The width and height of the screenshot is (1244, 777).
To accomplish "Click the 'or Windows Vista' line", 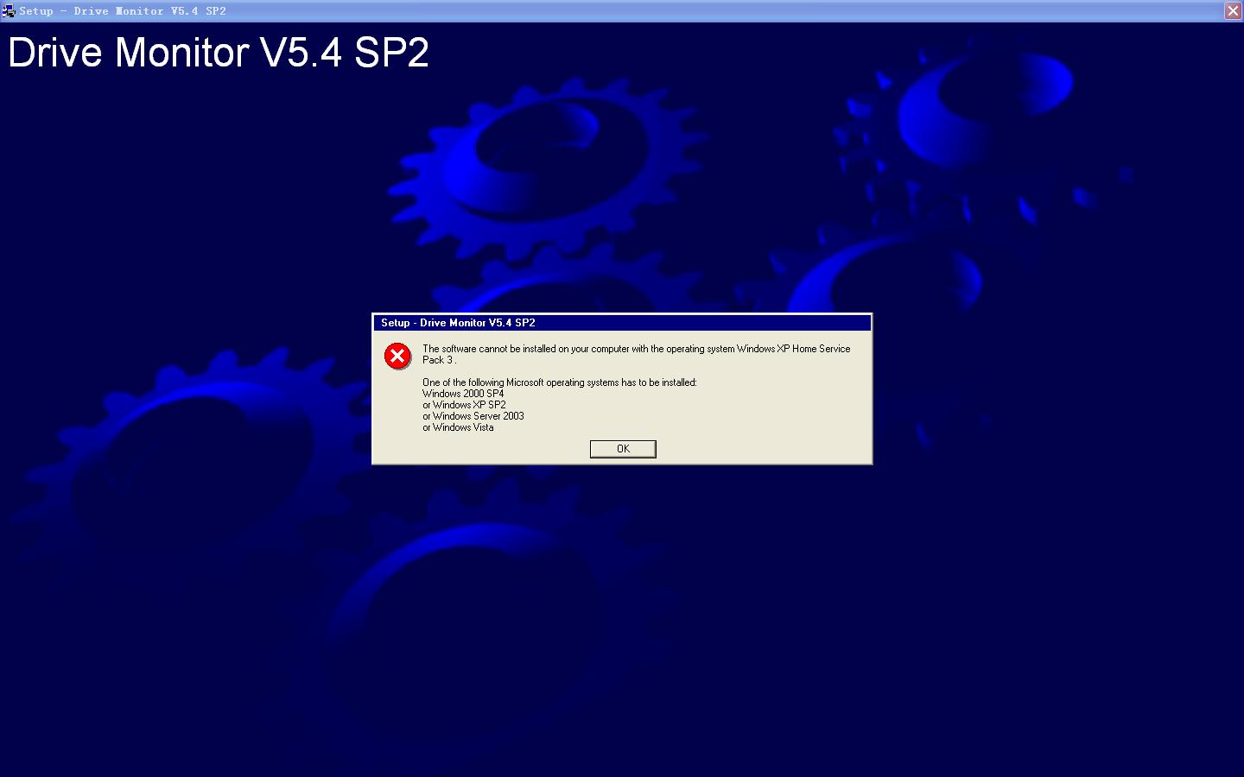I will (x=458, y=427).
